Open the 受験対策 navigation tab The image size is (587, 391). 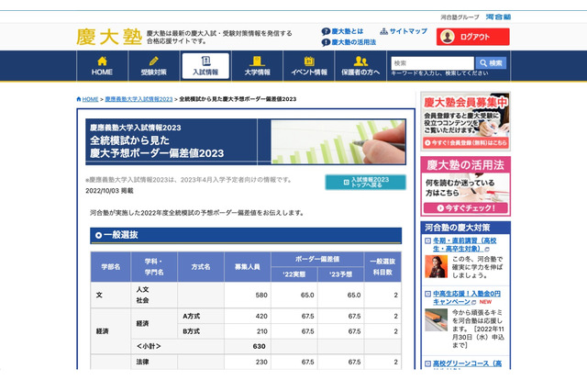coord(153,66)
